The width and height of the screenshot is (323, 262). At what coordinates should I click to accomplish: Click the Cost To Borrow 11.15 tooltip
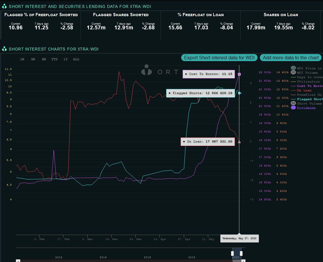tap(209, 74)
